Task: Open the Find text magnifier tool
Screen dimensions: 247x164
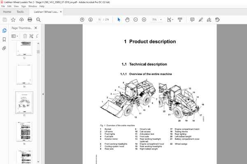Action: point(38,20)
